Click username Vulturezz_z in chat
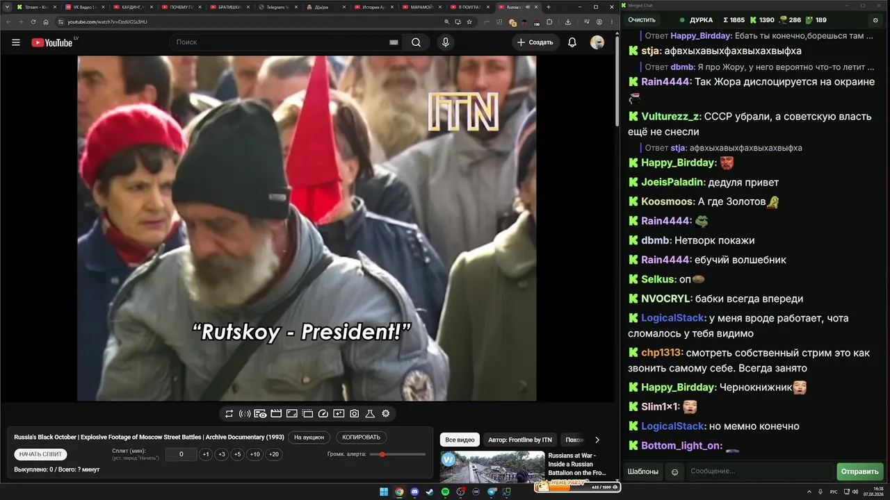Image resolution: width=890 pixels, height=500 pixels. [671, 117]
